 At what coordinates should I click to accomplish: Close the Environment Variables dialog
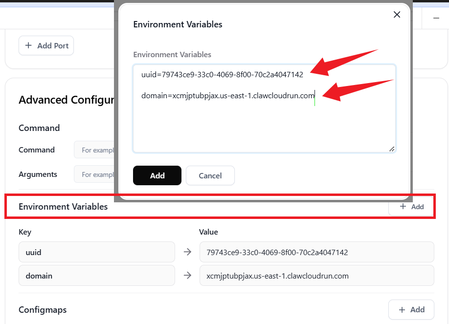[x=397, y=15]
